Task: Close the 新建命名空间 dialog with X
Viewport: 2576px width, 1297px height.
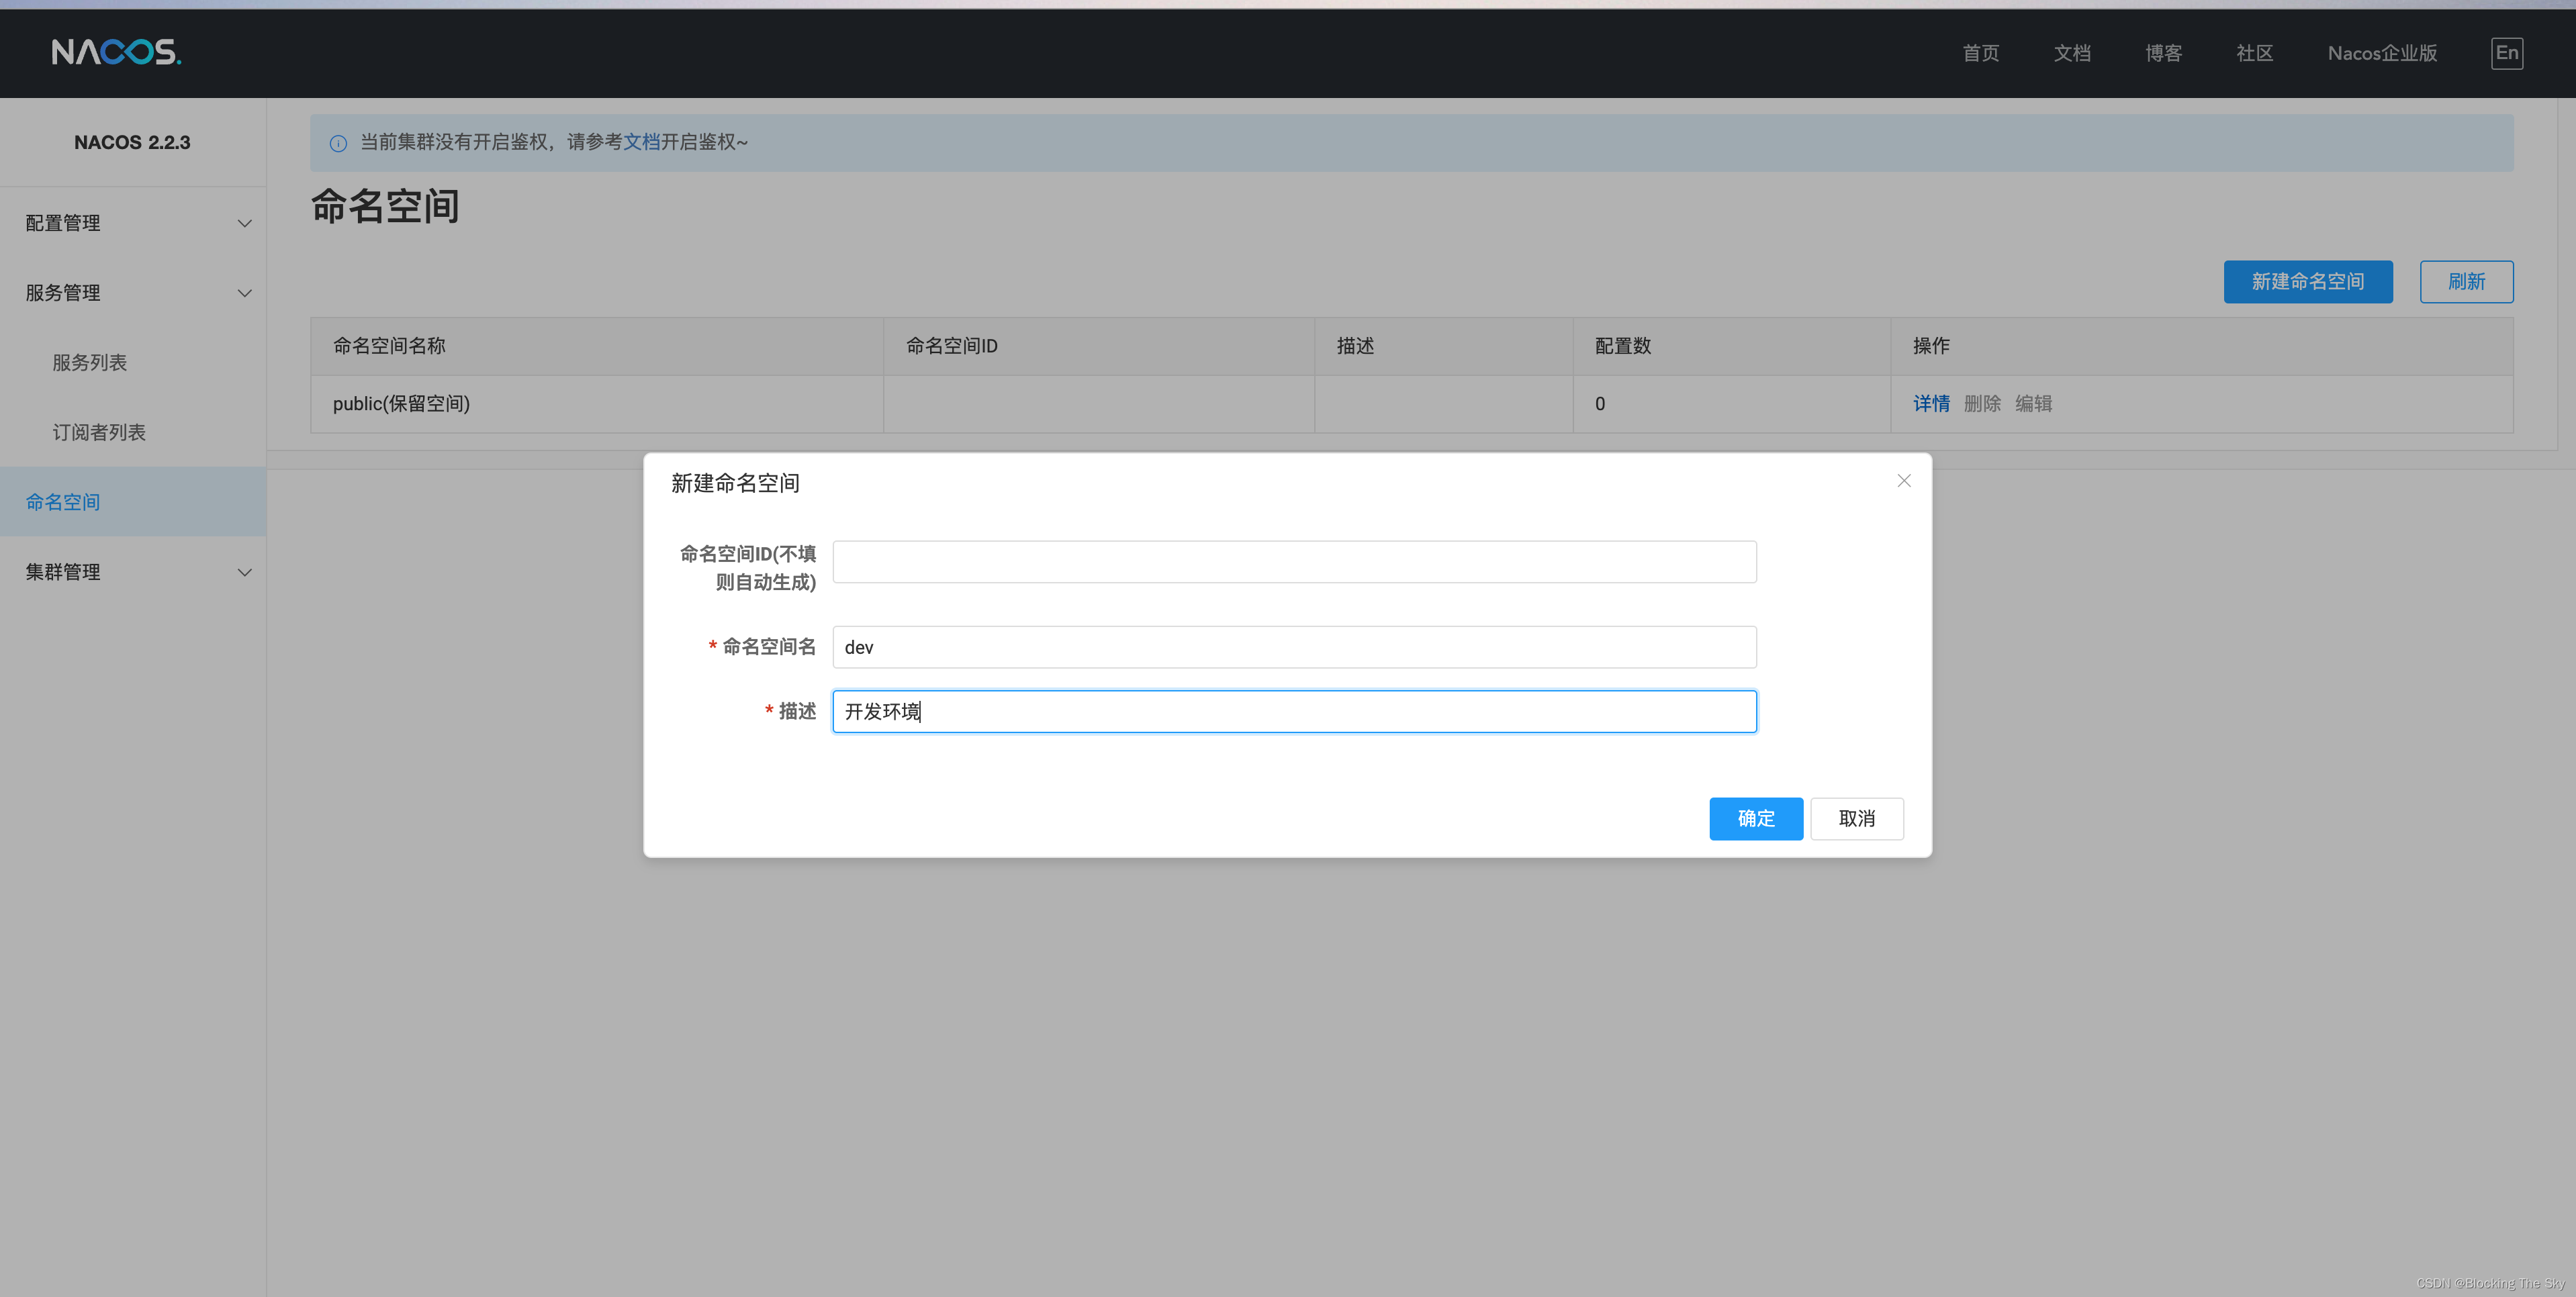Action: [1903, 481]
